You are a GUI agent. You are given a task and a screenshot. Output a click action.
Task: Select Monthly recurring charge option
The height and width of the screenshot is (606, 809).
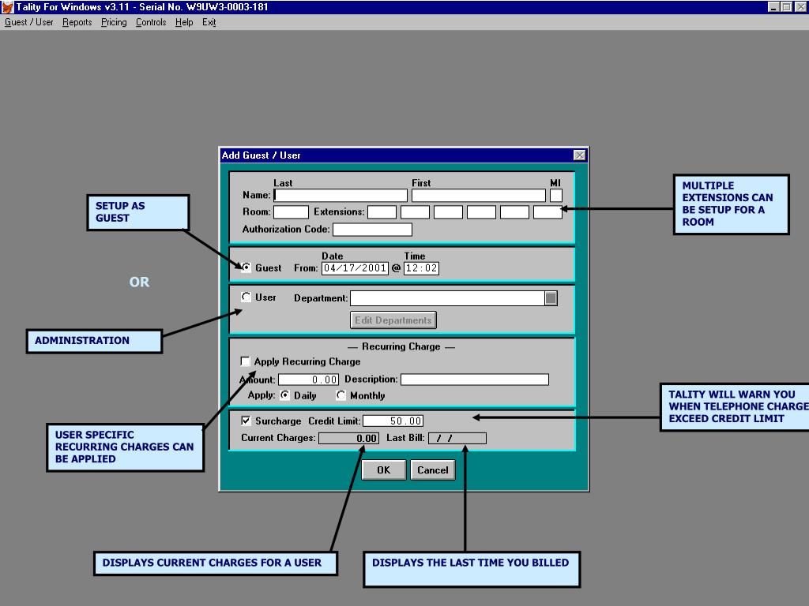tap(341, 395)
